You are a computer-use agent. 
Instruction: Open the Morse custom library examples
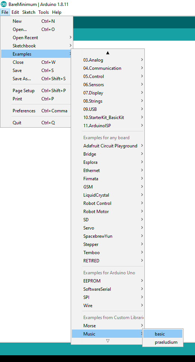point(108,325)
